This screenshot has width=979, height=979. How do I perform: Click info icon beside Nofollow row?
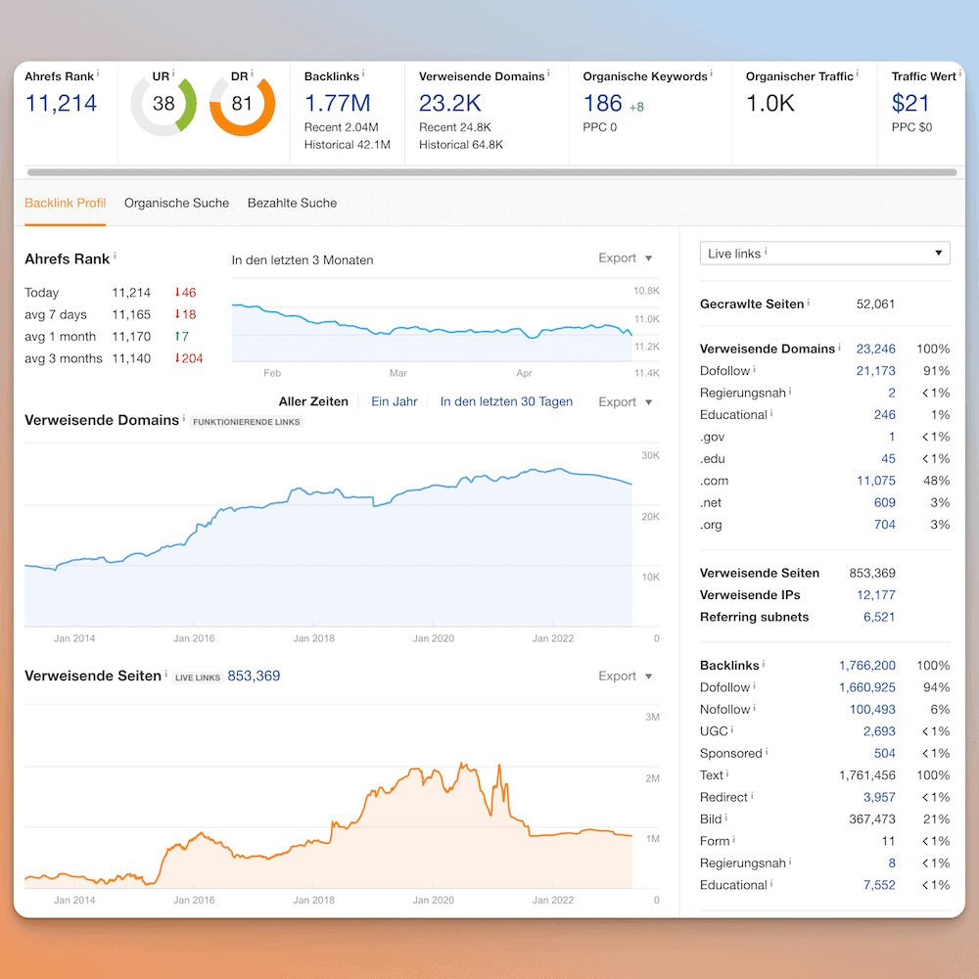[x=754, y=707]
